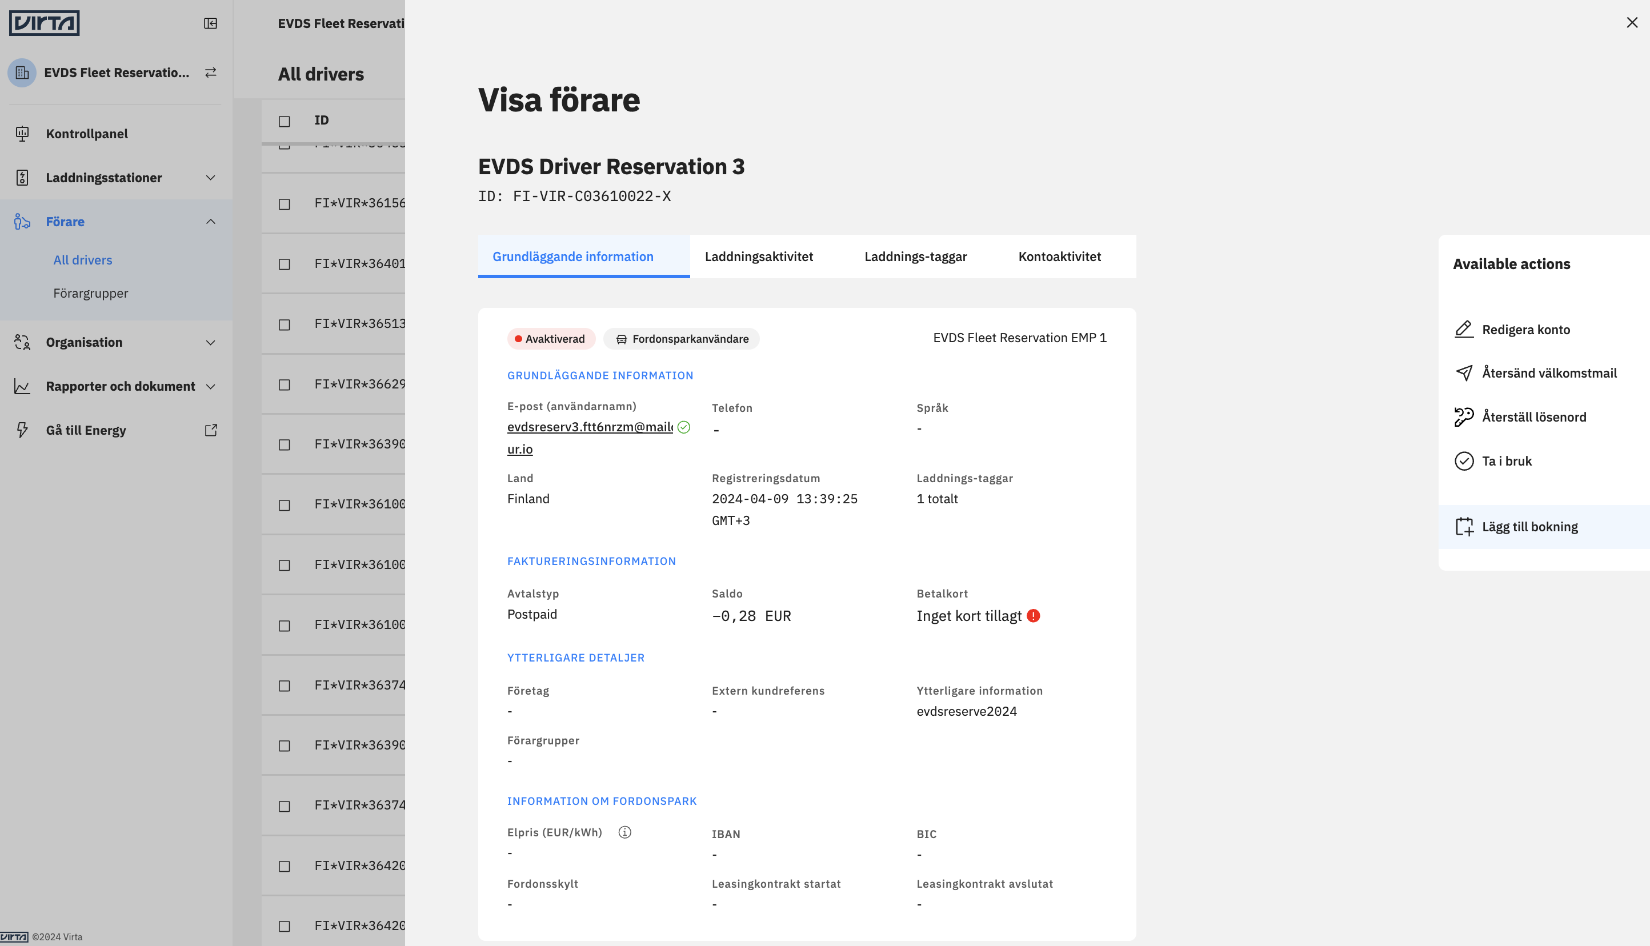Expand the Organisation menu chevron

click(x=210, y=342)
